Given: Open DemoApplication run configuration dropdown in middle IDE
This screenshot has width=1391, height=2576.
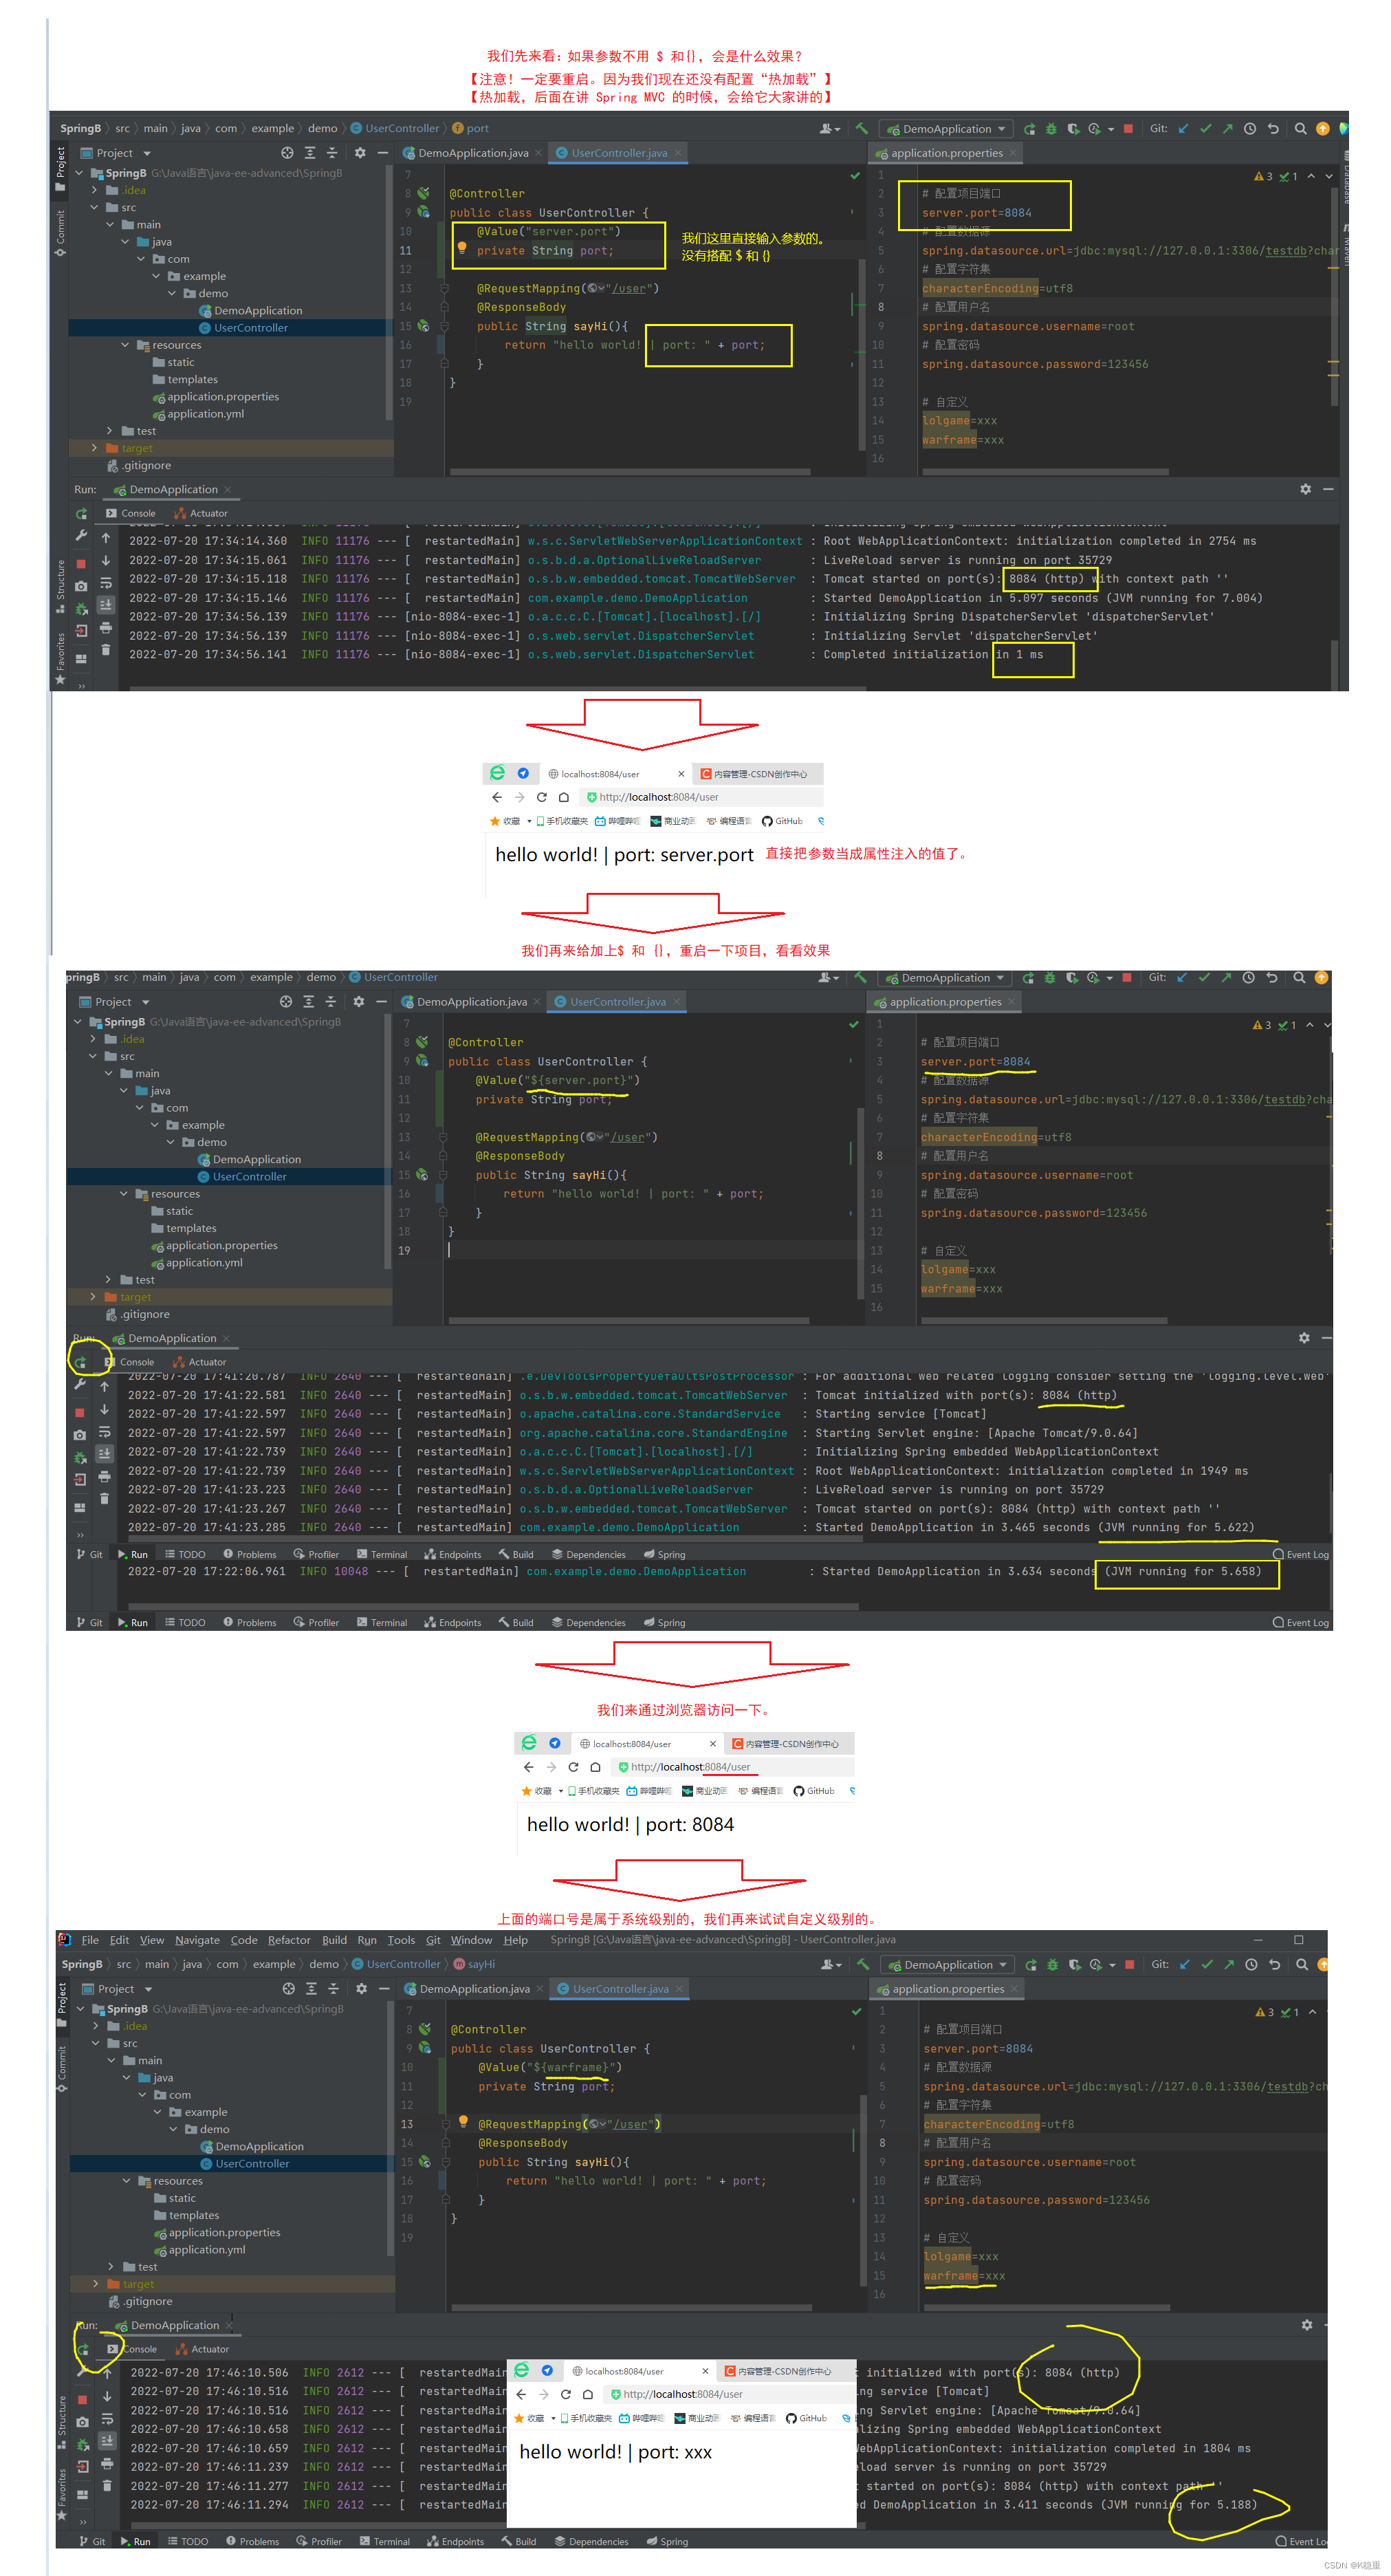Looking at the screenshot, I should 944,978.
